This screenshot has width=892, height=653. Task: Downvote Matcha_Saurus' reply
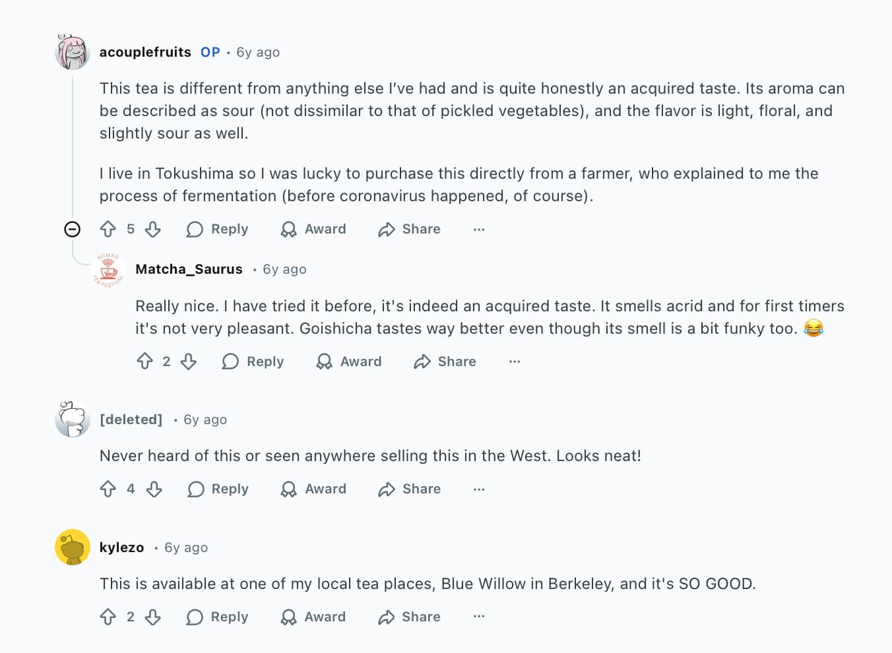click(x=189, y=361)
